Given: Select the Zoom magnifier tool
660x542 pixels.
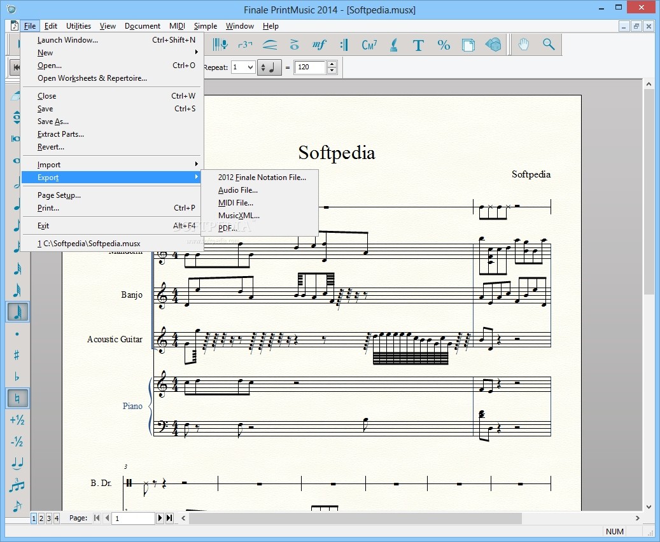Looking at the screenshot, I should 549,44.
